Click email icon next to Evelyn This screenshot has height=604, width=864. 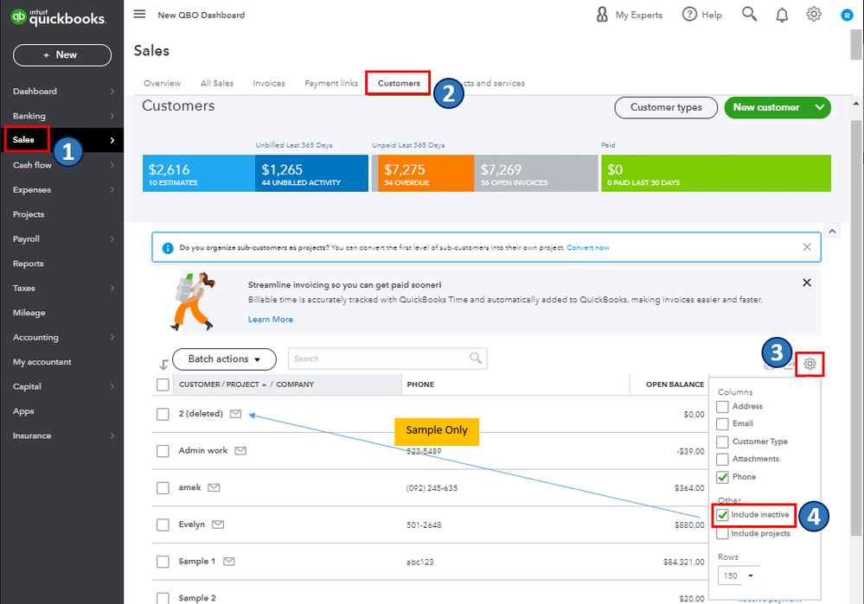pyautogui.click(x=218, y=525)
